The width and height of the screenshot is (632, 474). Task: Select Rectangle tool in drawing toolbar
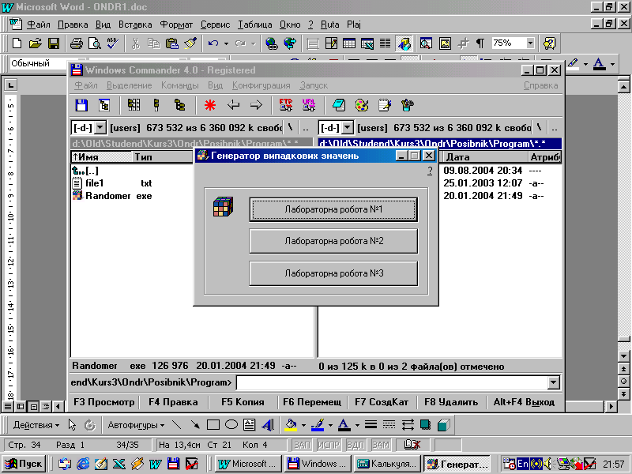213,425
